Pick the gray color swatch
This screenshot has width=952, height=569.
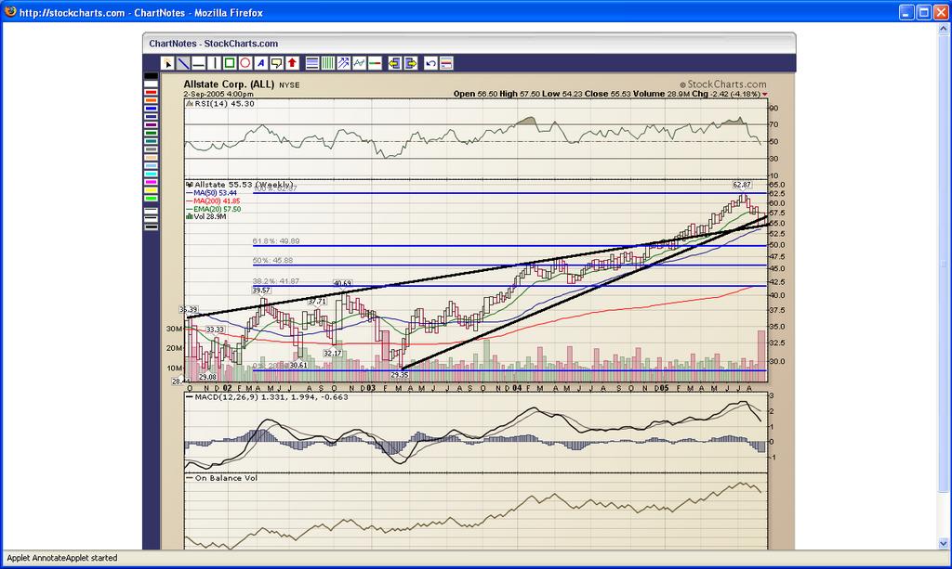coord(152,149)
